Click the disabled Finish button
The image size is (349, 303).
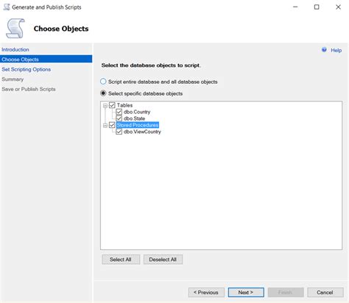click(x=286, y=293)
